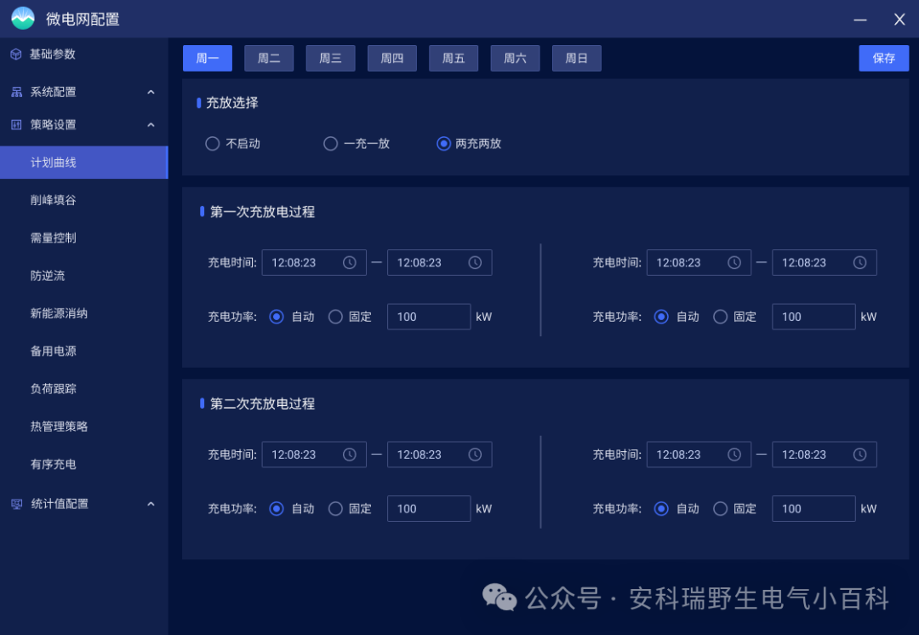
Task: Expand the 统计值配置 section chevron
Action: pos(151,503)
